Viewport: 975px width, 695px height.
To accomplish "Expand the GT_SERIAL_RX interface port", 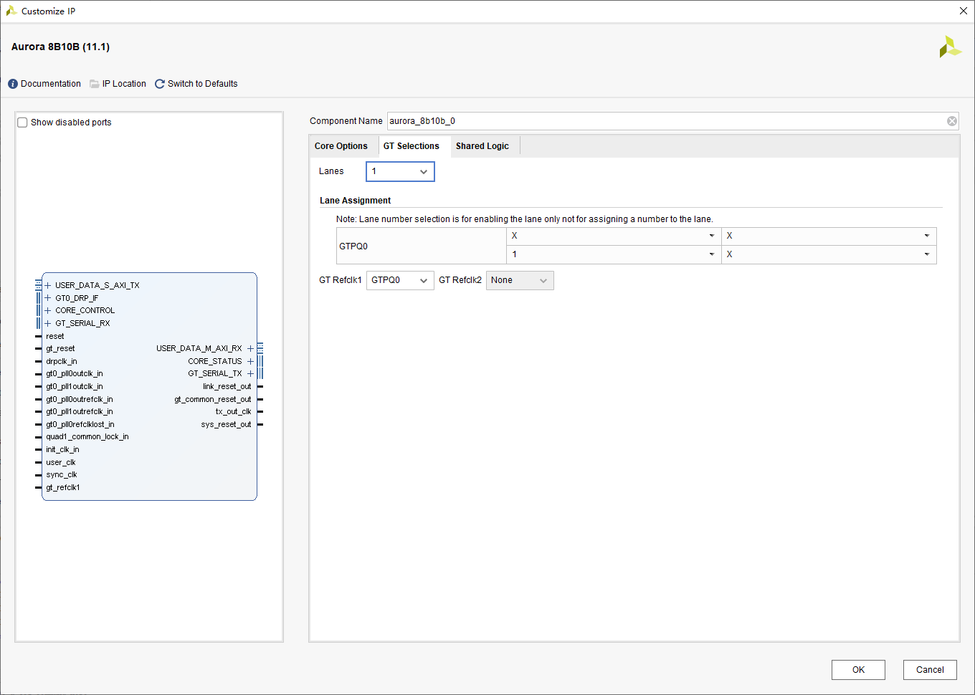I will coord(48,323).
